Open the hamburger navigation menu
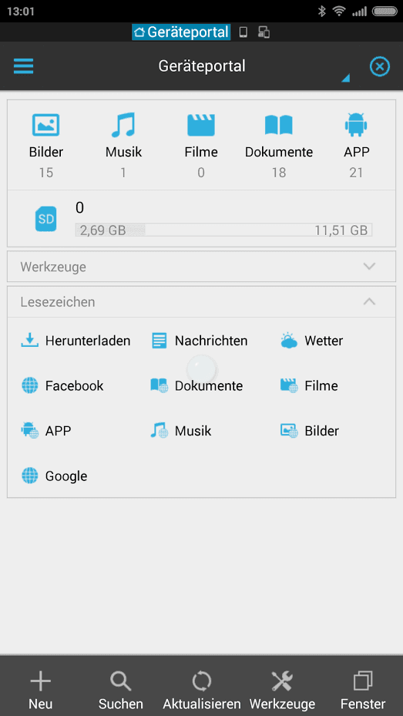Screen dimensions: 403x716 [24, 67]
